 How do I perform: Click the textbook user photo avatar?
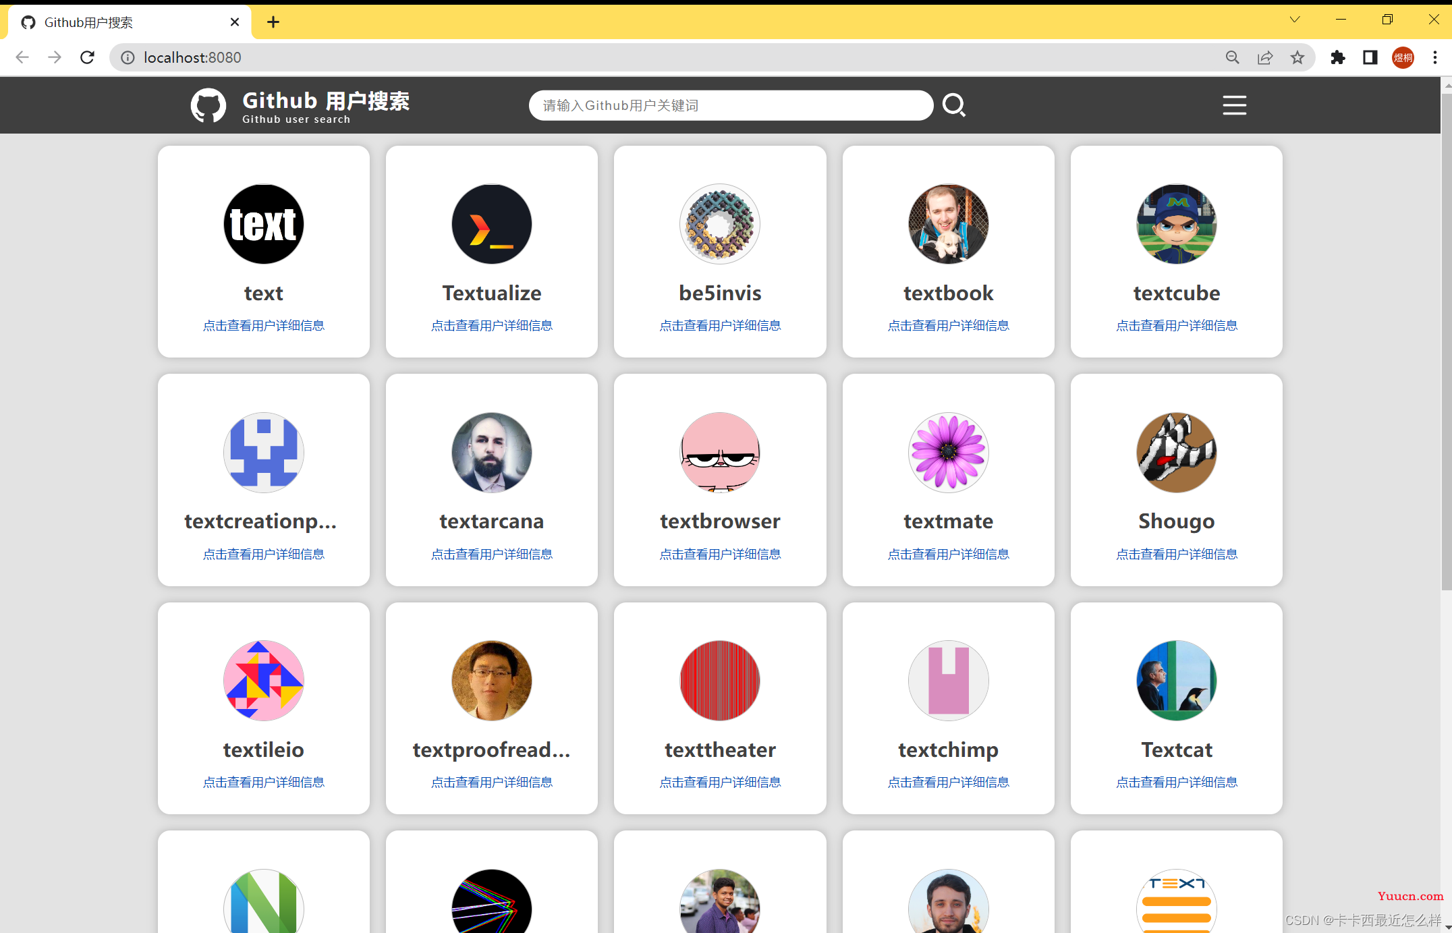[948, 224]
